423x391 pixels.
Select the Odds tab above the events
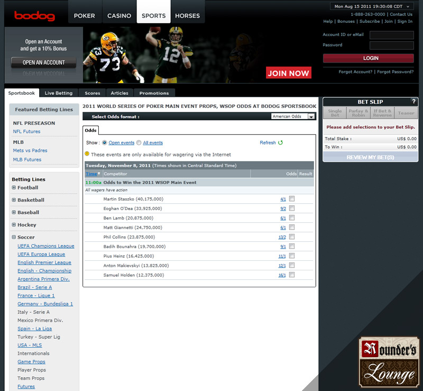pos(90,130)
